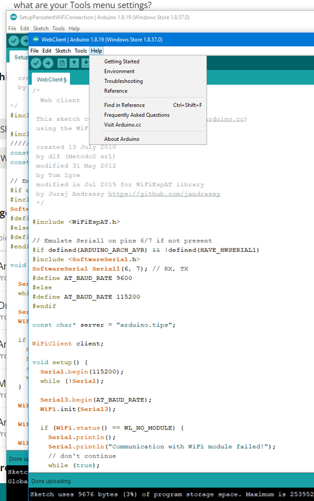This screenshot has width=314, height=501.
Task: Open the Tools menu in WebClient
Action: click(81, 51)
